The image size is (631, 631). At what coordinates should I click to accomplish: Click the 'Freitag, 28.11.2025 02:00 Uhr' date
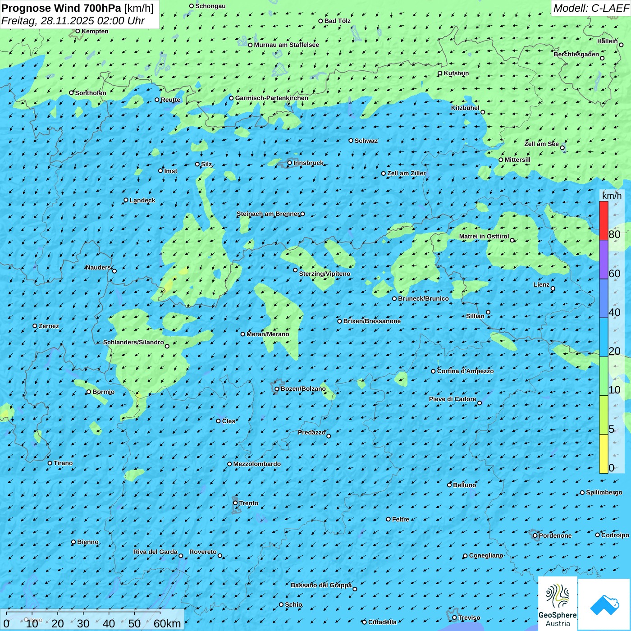73,21
